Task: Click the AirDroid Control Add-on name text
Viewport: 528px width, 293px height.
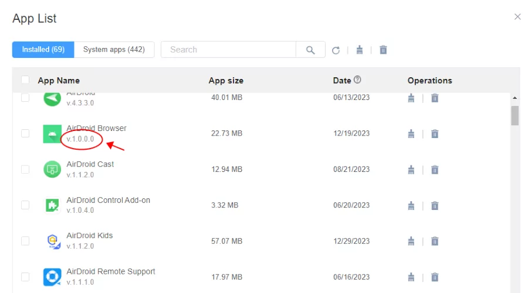Action: [108, 200]
